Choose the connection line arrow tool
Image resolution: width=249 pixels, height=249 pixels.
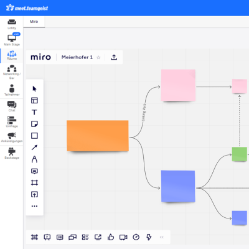pyautogui.click(x=34, y=148)
